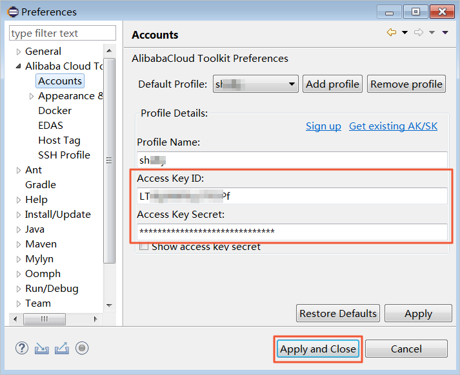This screenshot has width=460, height=375.
Task: Click the help question mark icon
Action: (x=21, y=349)
